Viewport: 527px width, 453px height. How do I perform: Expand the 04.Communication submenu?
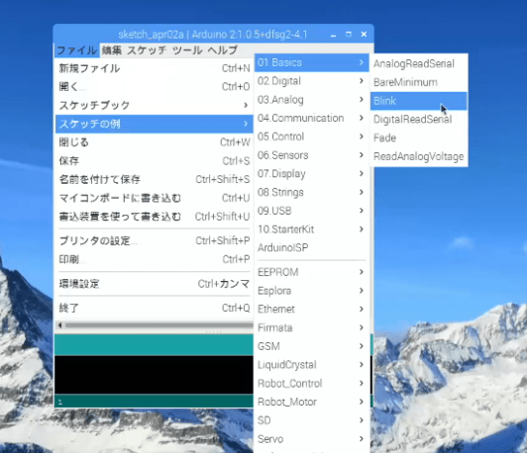pyautogui.click(x=311, y=118)
